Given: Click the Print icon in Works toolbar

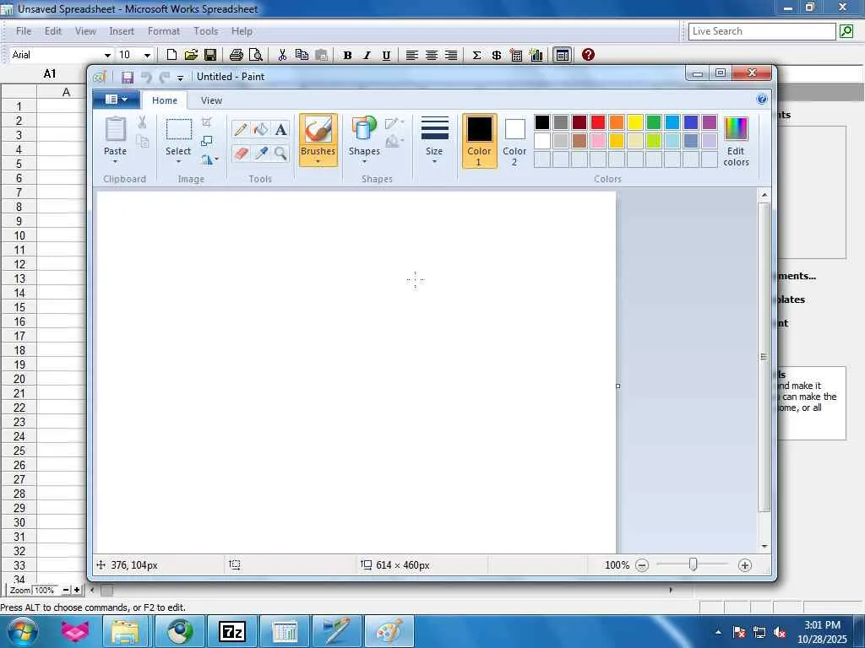Looking at the screenshot, I should click(x=237, y=55).
